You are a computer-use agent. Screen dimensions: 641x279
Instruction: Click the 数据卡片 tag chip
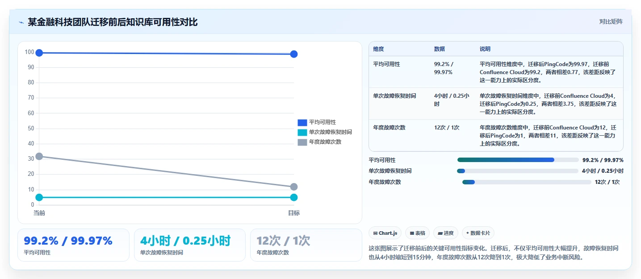coord(478,233)
